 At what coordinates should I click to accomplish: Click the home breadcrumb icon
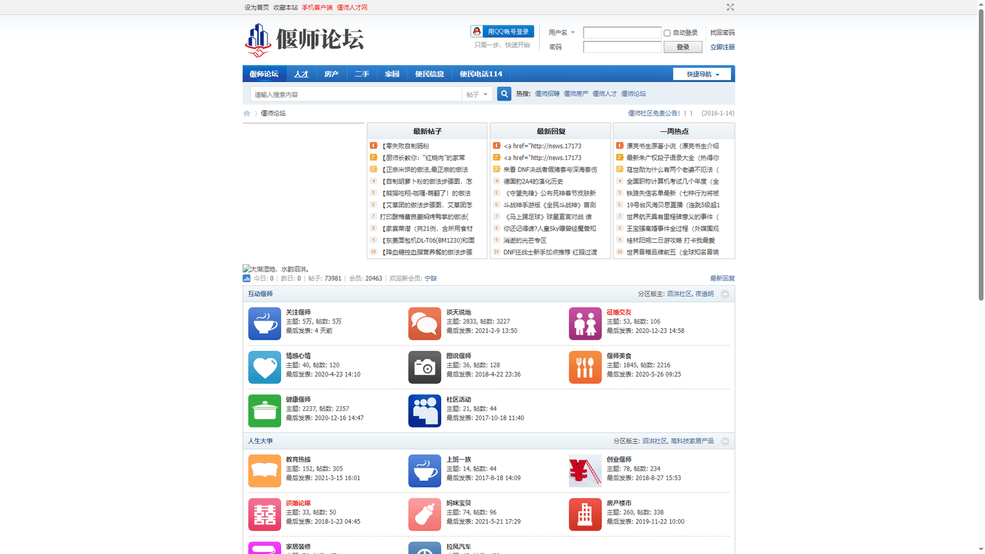click(x=247, y=114)
